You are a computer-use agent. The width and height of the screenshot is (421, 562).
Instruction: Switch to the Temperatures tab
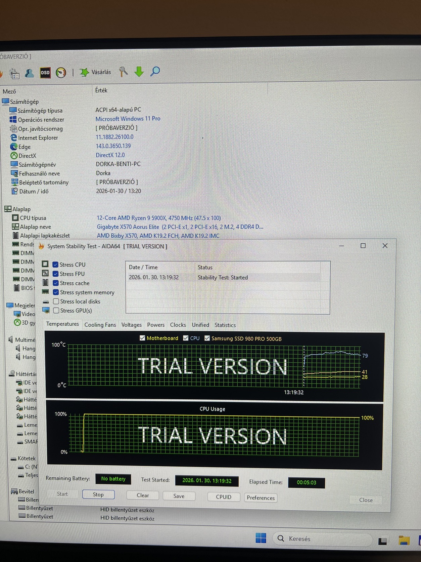(62, 324)
